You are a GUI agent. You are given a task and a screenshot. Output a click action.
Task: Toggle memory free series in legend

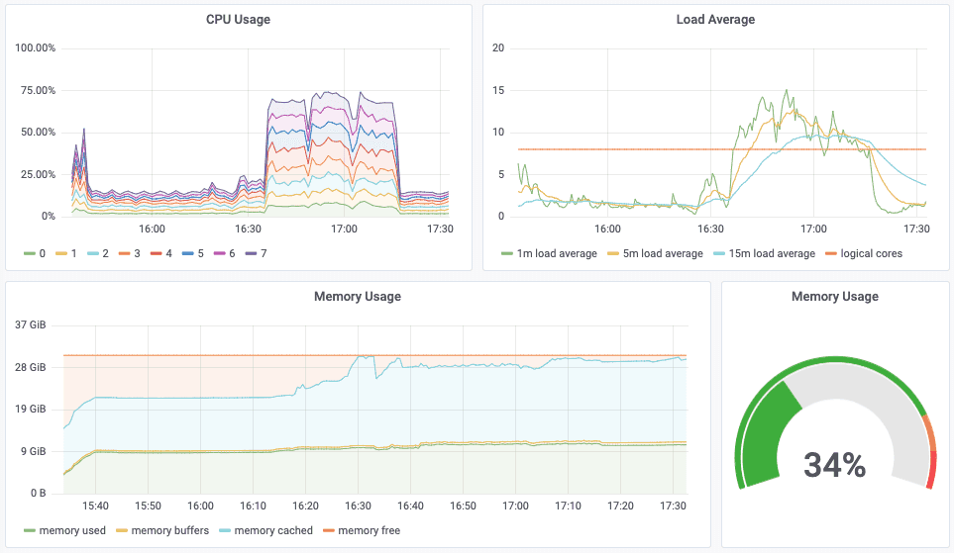click(x=362, y=530)
